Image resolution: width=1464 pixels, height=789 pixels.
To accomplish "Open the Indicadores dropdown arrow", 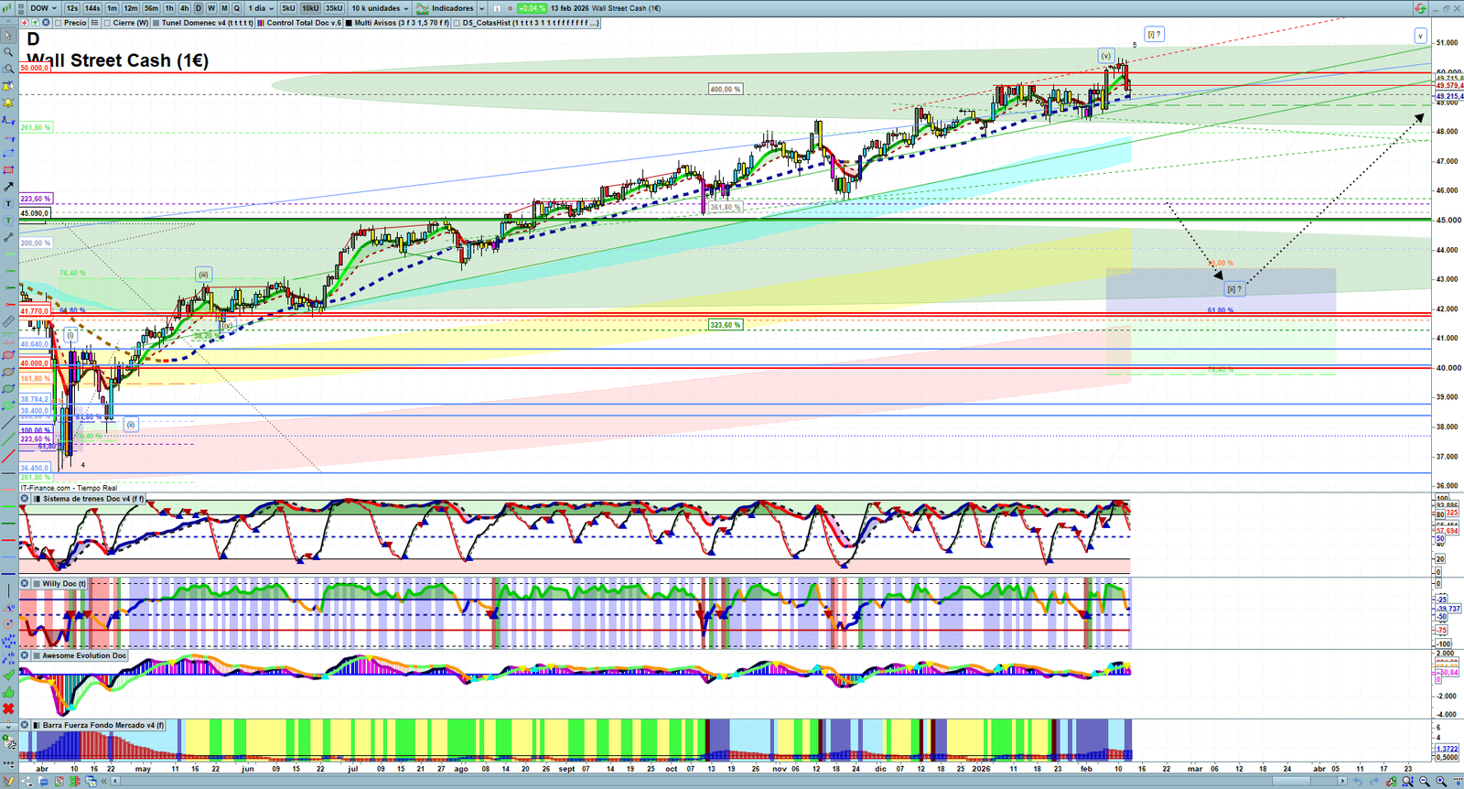I will click(x=481, y=8).
